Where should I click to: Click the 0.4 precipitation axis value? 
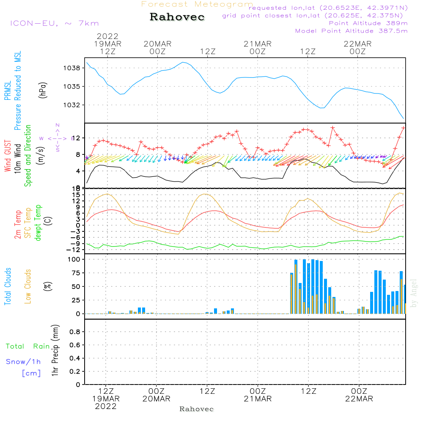pyautogui.click(x=75, y=358)
